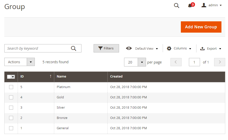Open the per page count dropdown

tap(142, 62)
